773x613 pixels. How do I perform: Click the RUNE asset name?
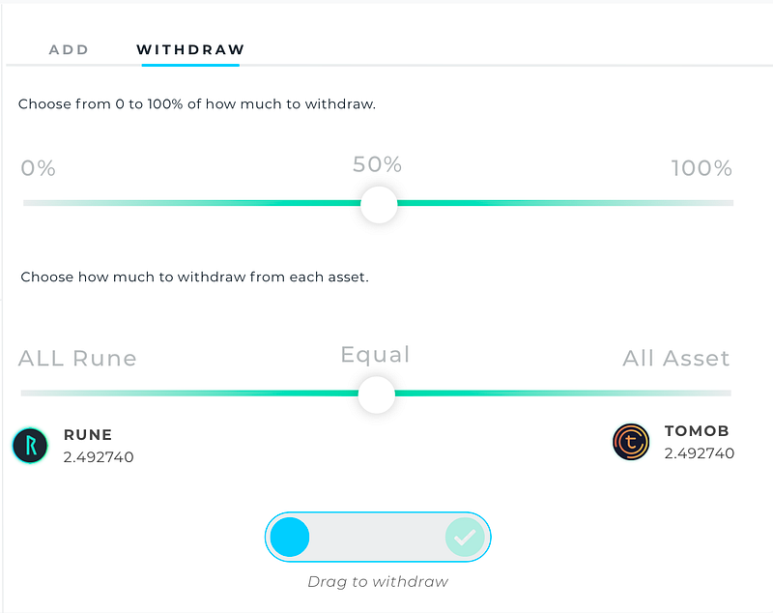pos(88,435)
